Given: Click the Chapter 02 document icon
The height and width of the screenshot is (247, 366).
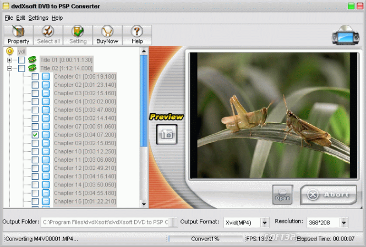Looking at the screenshot, I should (x=46, y=85).
